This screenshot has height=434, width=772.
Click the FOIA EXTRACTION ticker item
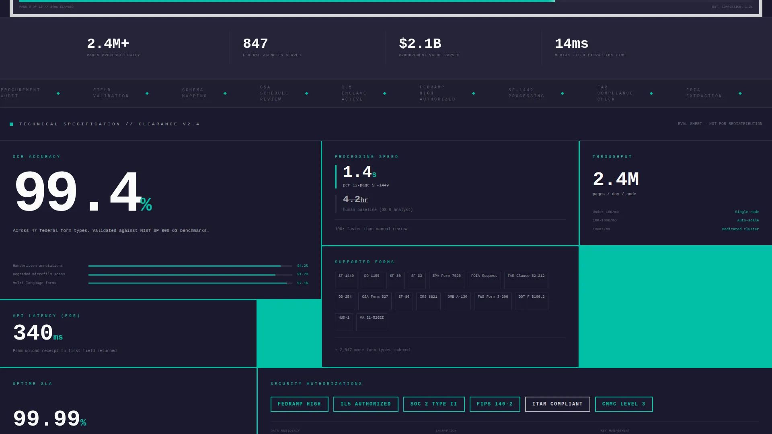click(704, 93)
